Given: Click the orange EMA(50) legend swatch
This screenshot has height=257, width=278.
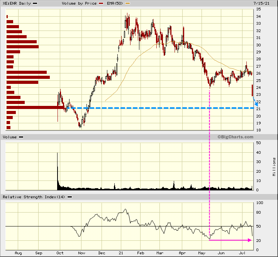Looking at the screenshot, I should pos(128,3).
